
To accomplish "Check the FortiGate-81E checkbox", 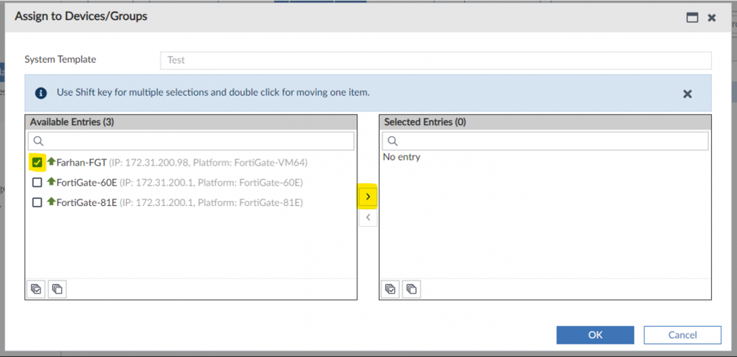I will (x=37, y=202).
